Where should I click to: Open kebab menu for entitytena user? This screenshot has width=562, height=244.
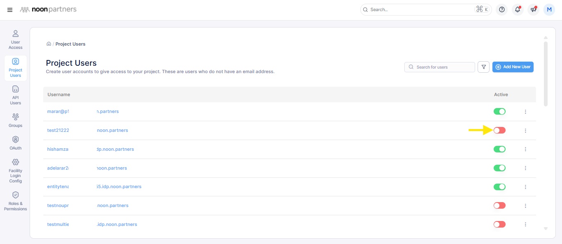coord(525,187)
